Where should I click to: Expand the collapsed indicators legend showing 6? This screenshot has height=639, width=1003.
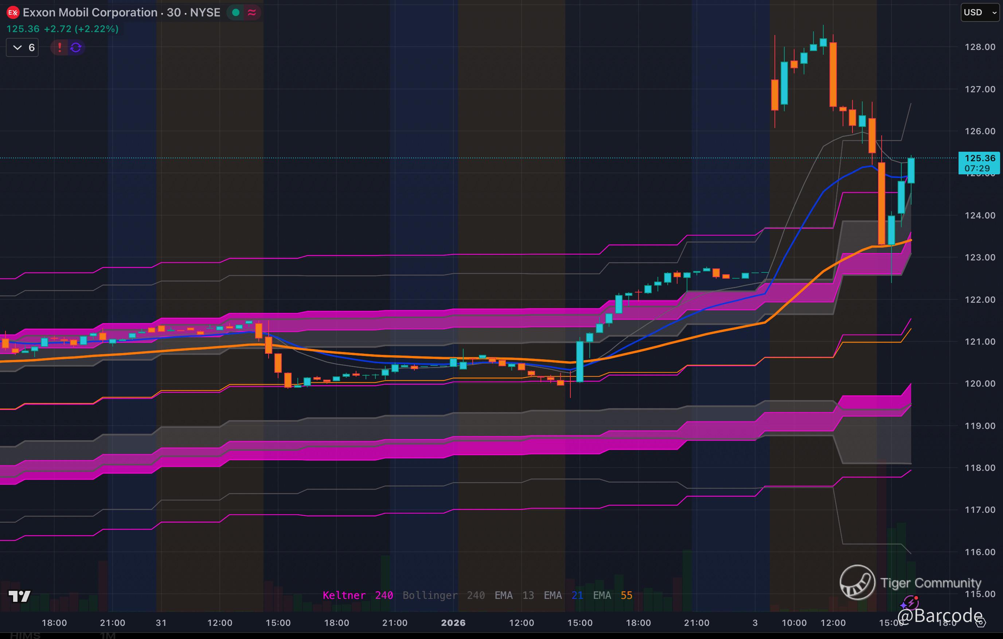(23, 47)
